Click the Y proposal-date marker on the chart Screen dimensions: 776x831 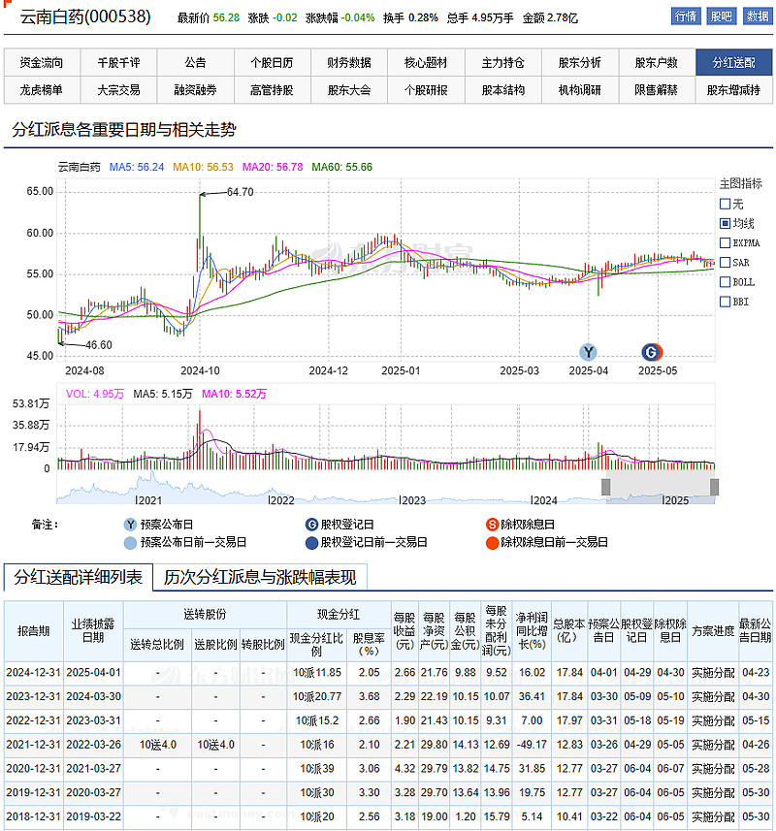(x=588, y=351)
